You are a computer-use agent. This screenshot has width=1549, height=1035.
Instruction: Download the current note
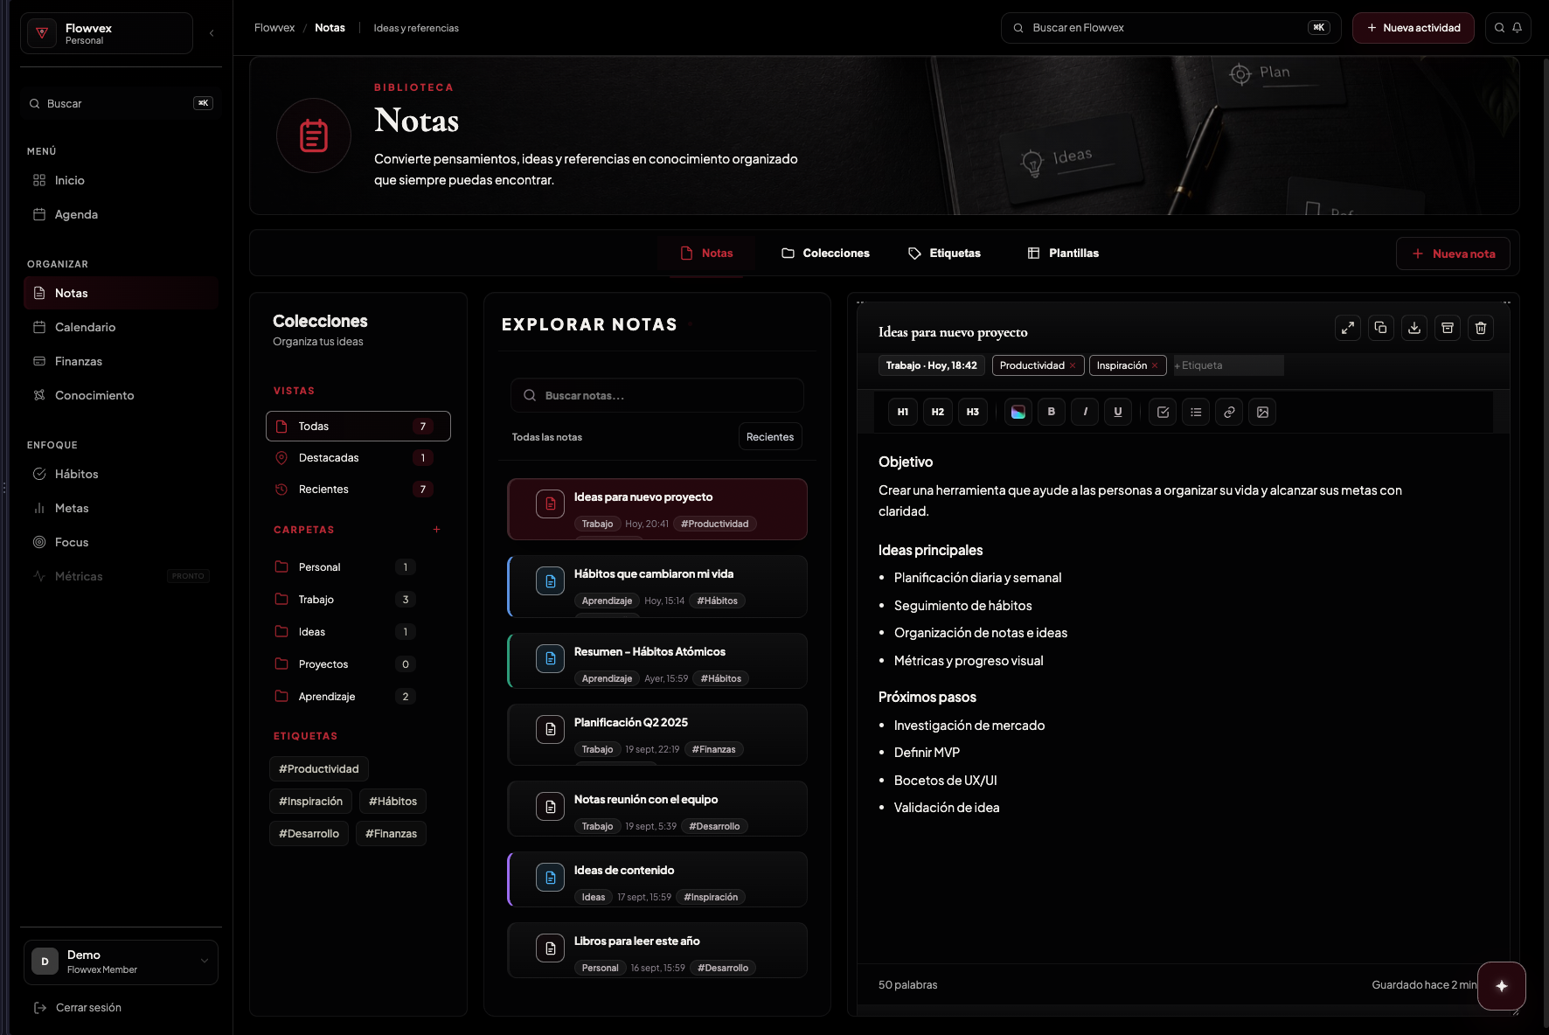point(1414,328)
